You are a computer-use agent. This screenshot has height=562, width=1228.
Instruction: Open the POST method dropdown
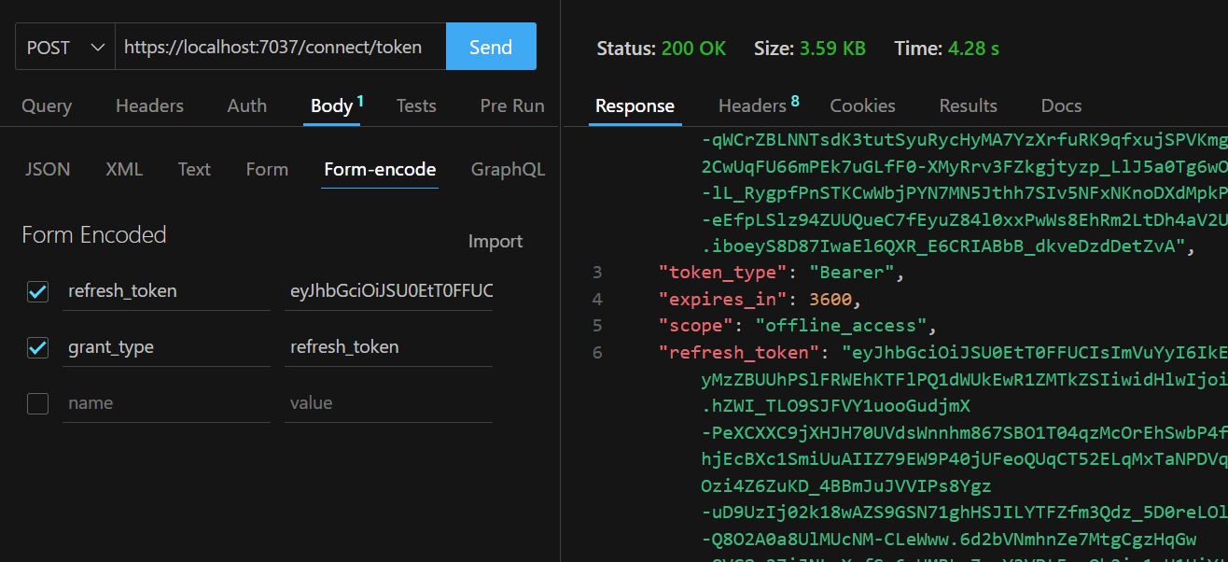65,47
